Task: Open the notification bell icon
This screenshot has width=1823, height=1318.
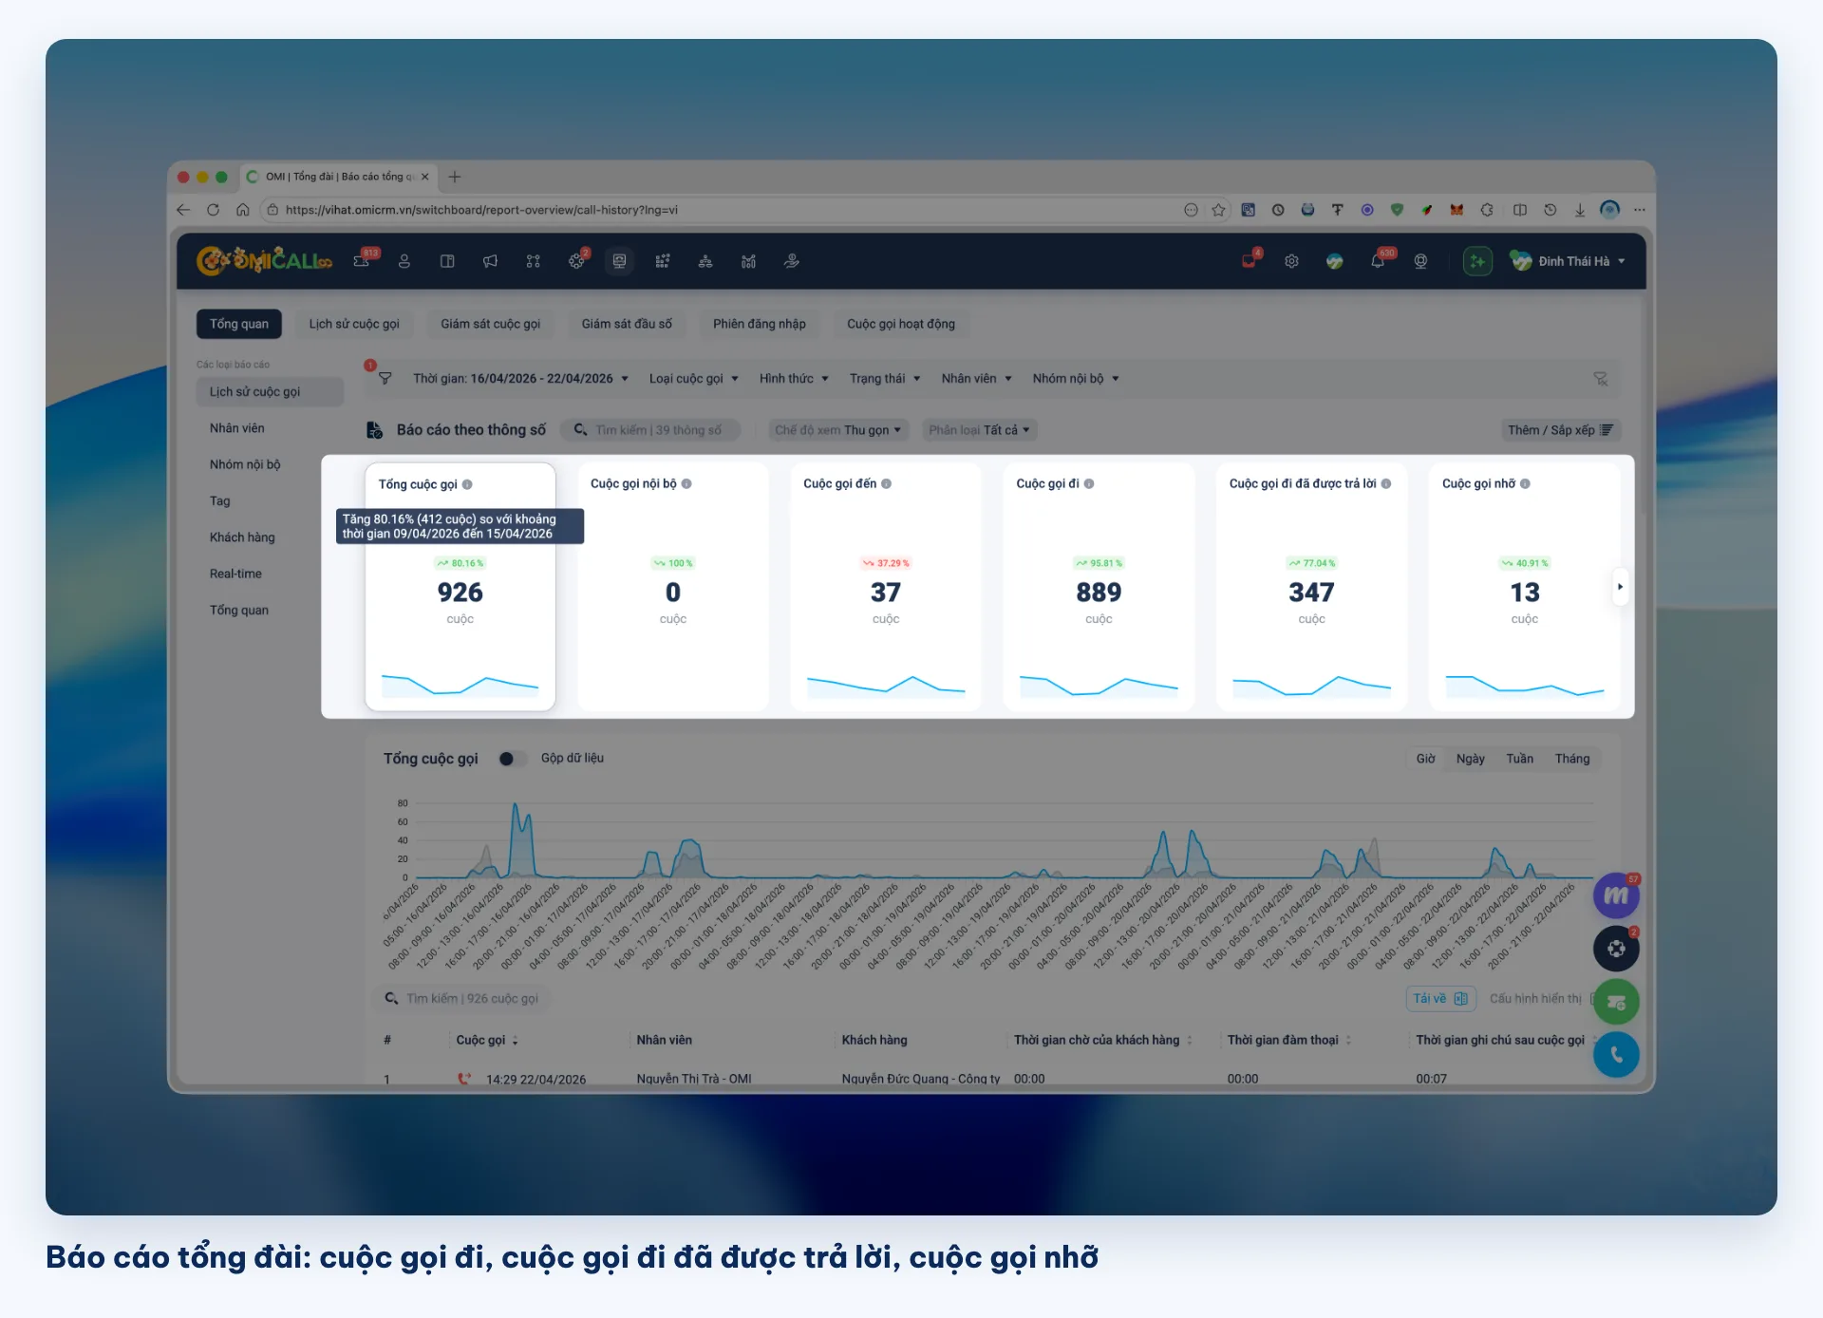Action: point(1378,261)
